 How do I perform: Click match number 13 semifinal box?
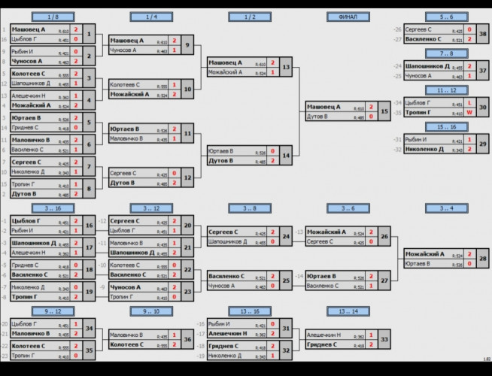(x=287, y=68)
